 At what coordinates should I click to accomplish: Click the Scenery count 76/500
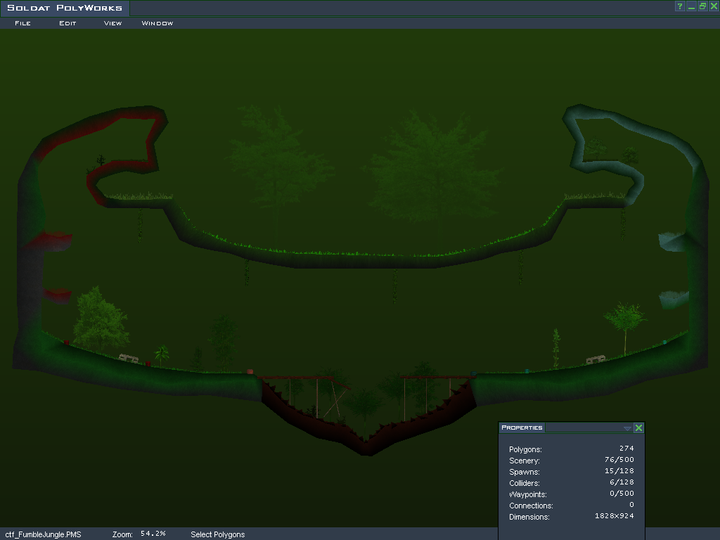tap(621, 461)
